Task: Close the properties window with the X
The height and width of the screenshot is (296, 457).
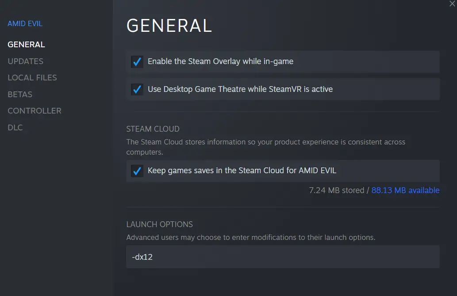Action: (452, 4)
